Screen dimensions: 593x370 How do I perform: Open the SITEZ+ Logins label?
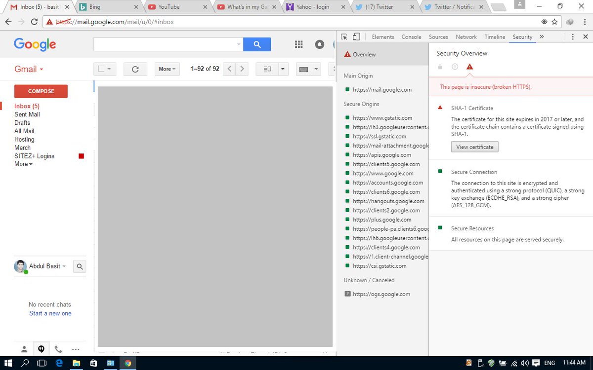coord(35,156)
